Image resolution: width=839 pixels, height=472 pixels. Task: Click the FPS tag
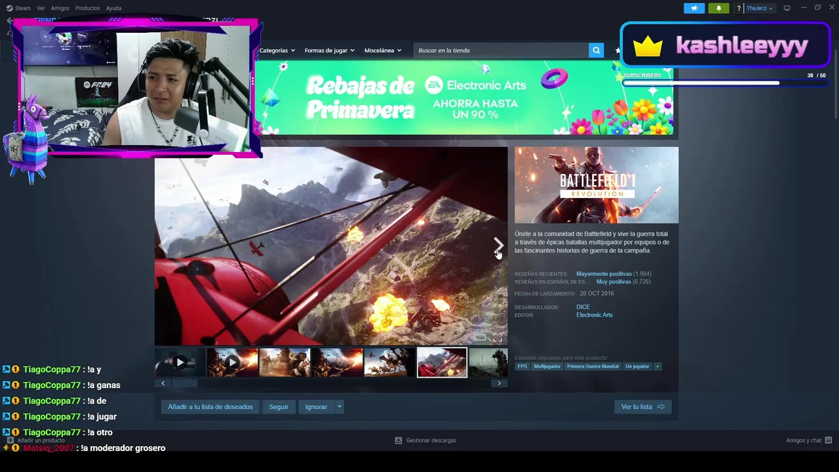(522, 366)
